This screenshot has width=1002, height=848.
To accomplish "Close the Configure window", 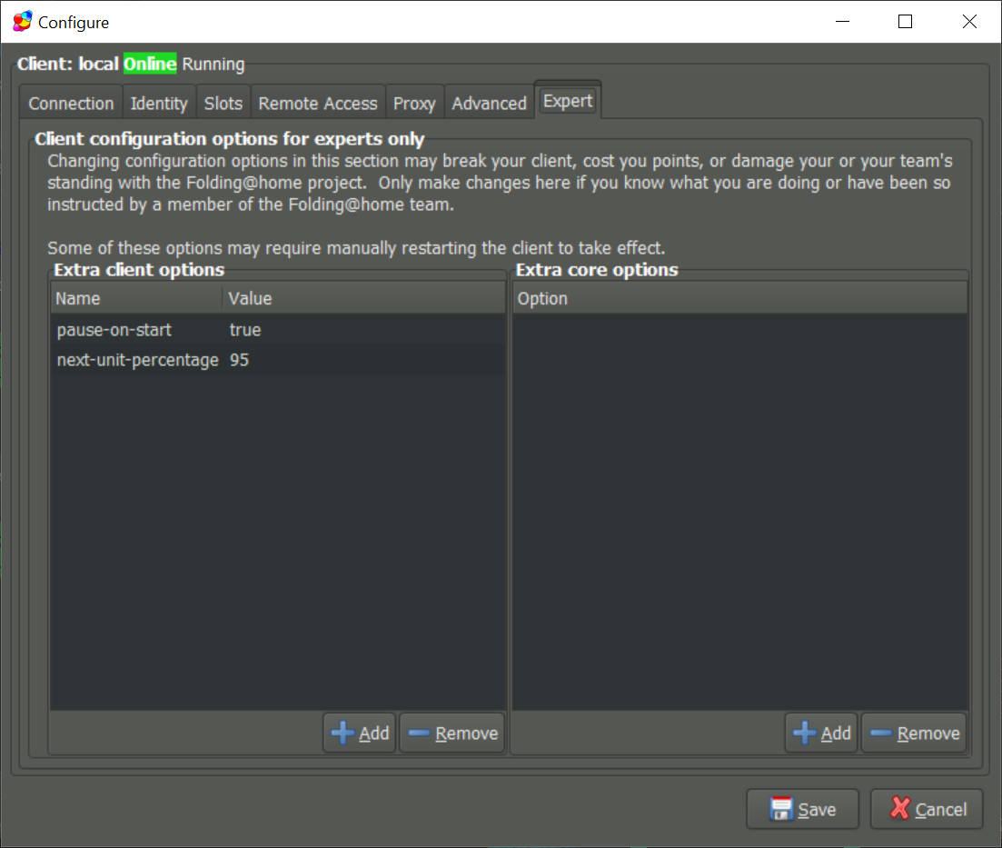I will pos(969,21).
